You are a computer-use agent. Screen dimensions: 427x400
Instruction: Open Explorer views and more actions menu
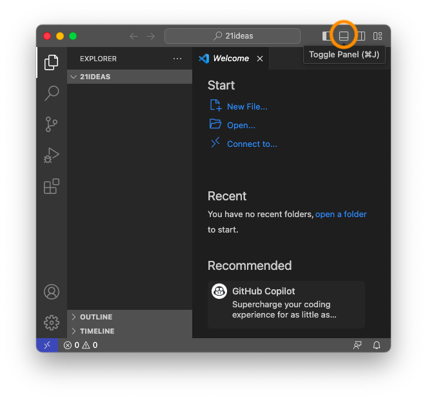(177, 59)
